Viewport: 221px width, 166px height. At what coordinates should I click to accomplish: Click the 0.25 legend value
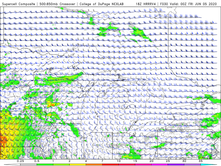tap(20, 161)
